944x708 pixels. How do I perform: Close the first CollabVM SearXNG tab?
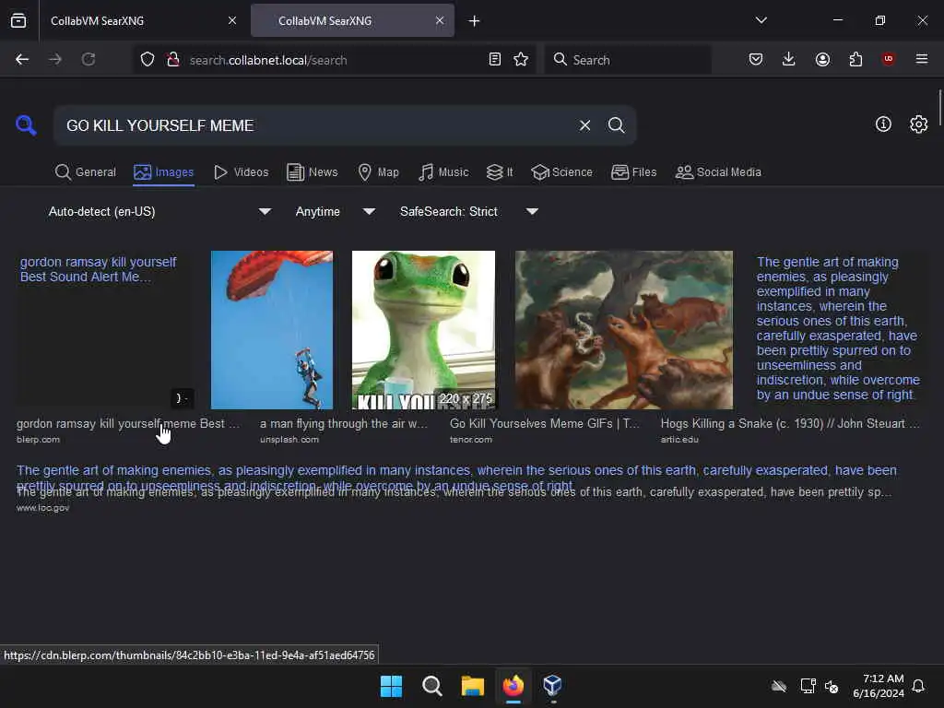231,20
